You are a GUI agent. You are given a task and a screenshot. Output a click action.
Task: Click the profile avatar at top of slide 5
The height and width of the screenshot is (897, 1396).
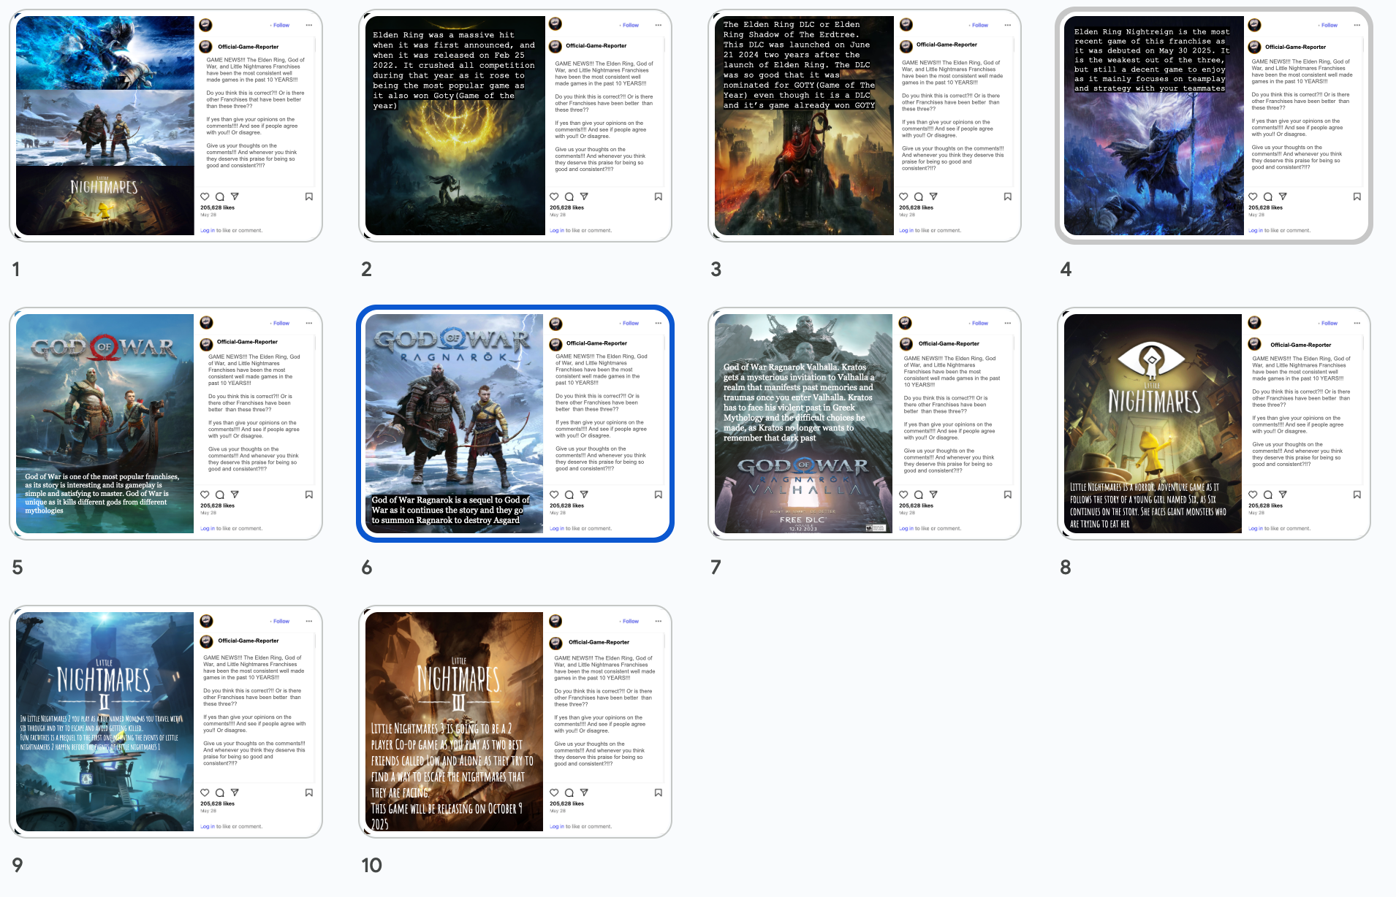pos(206,322)
